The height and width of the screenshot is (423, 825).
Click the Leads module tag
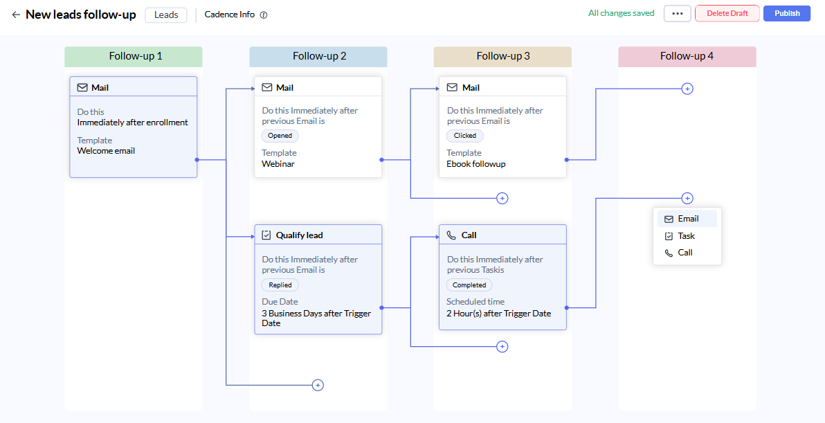click(x=165, y=15)
